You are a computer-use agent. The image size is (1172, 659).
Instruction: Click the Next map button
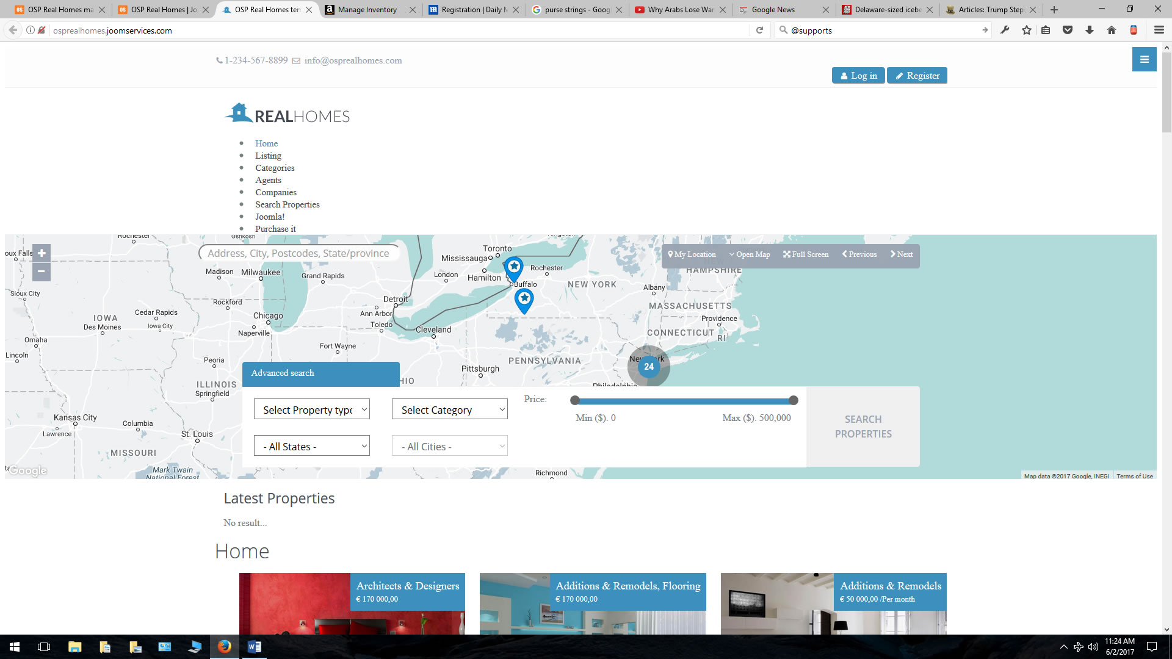coord(902,254)
